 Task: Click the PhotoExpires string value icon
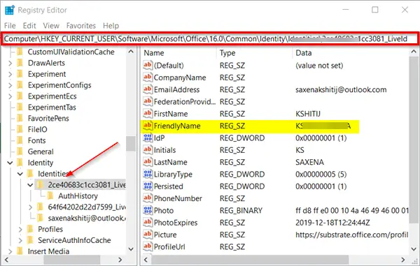coord(148,223)
